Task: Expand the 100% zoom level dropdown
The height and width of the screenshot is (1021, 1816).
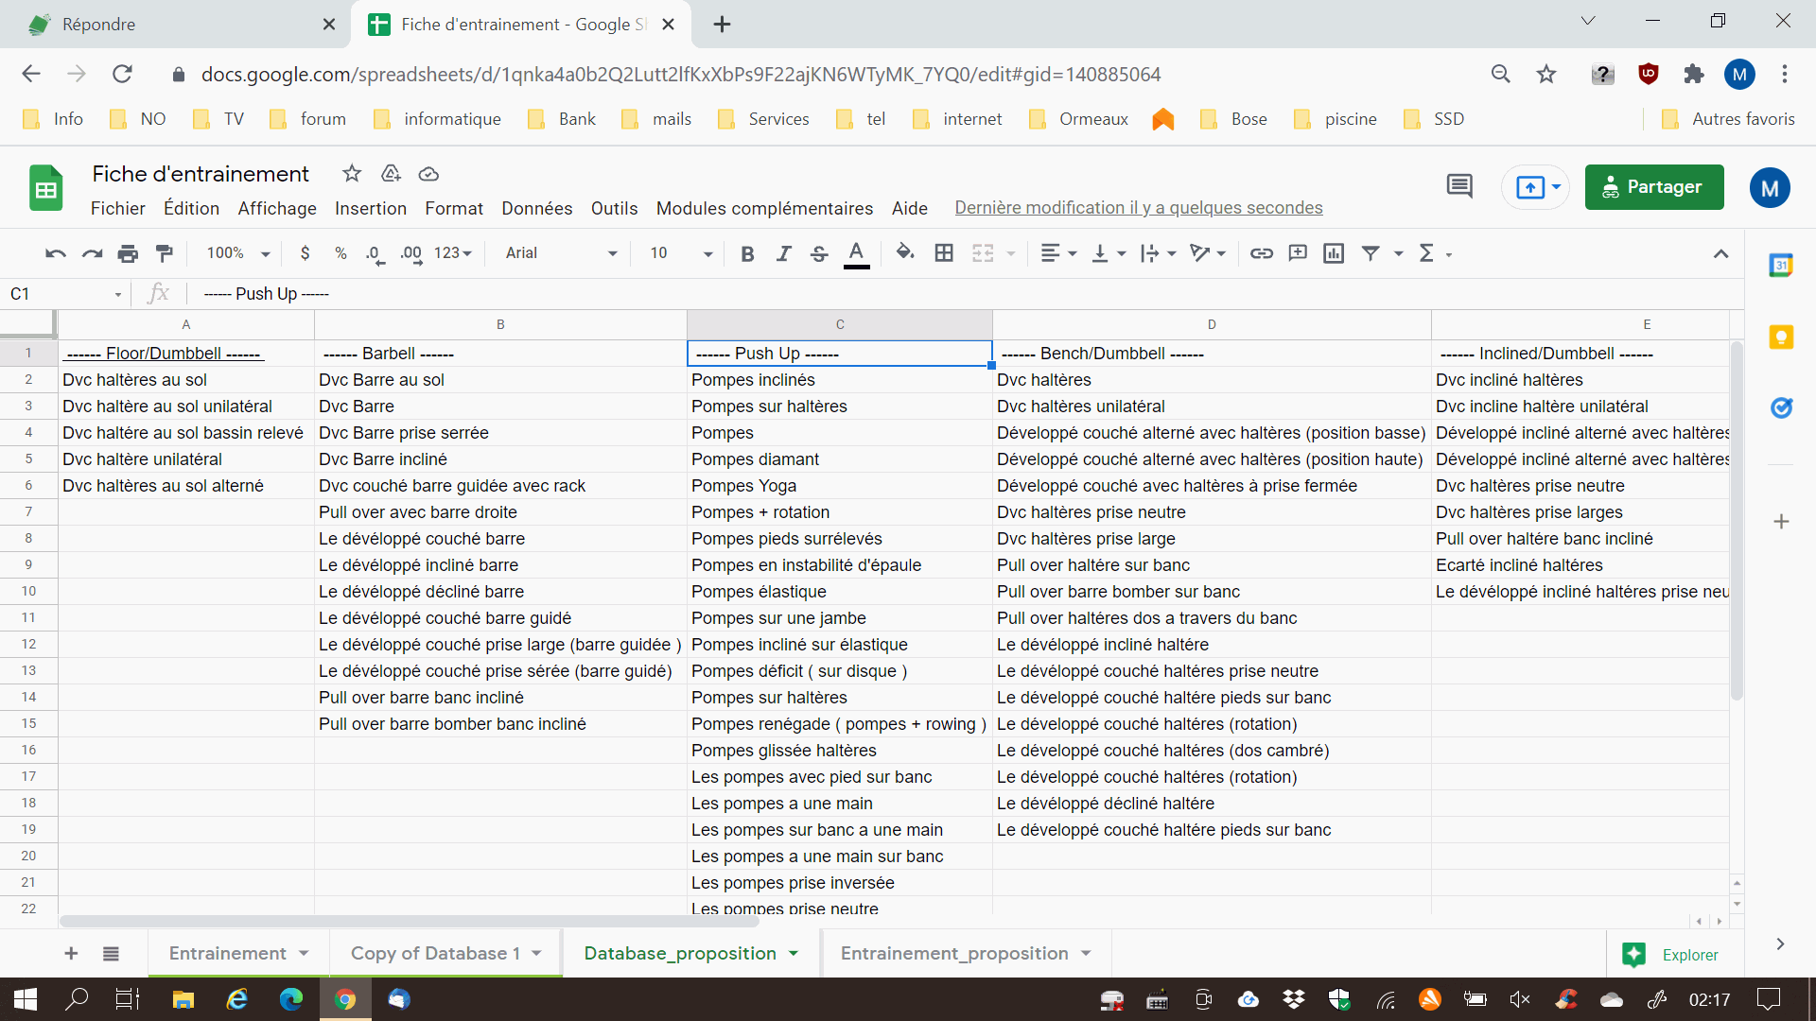Action: click(238, 253)
